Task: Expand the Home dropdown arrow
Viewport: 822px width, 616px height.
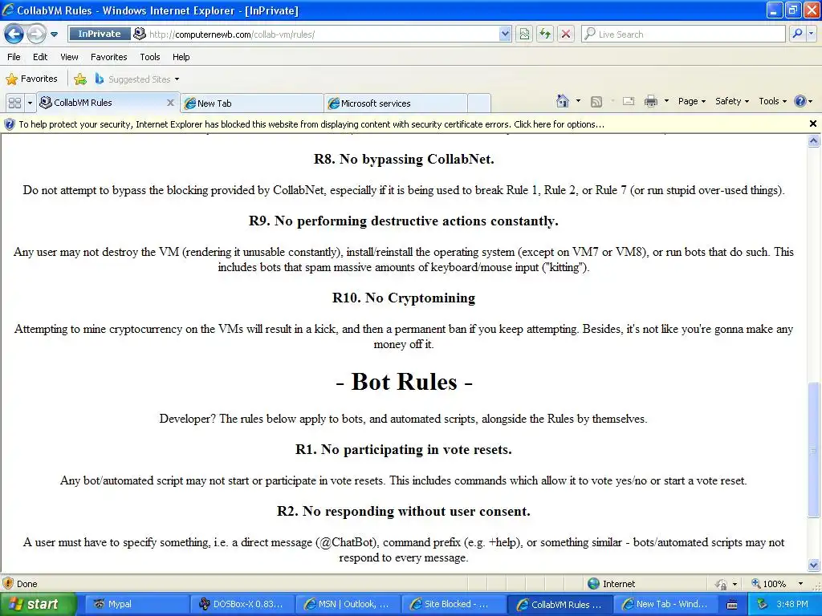Action: click(578, 101)
